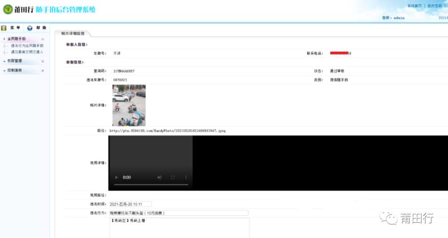Viewport: 448px width, 238px height.
Task: Select the 照片详细信息 tab
Action: point(73,34)
